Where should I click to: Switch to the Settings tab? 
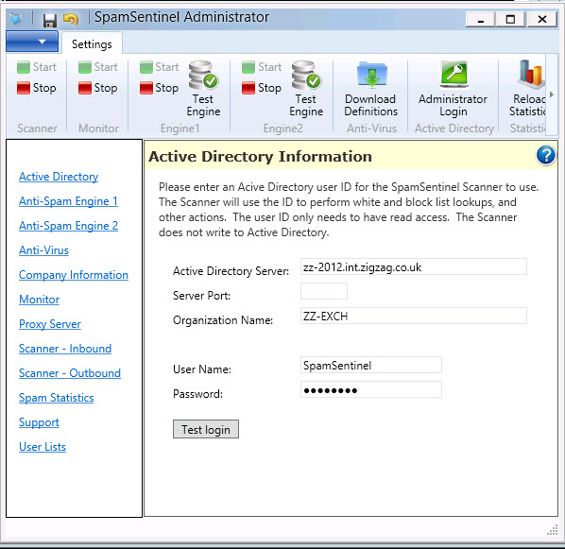92,44
